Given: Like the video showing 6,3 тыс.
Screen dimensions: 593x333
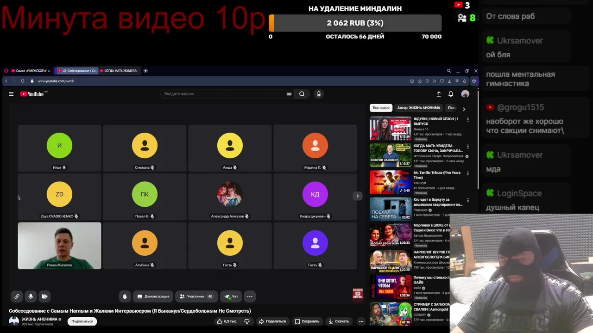Looking at the screenshot, I should 227,321.
